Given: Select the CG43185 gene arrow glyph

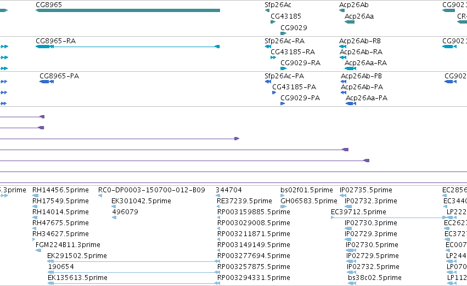Looking at the screenshot, I should coord(273,22).
